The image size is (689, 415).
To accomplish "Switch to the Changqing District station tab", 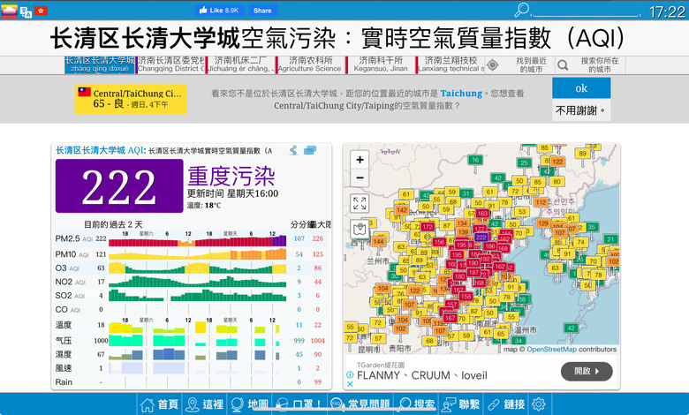I will pyautogui.click(x=170, y=64).
